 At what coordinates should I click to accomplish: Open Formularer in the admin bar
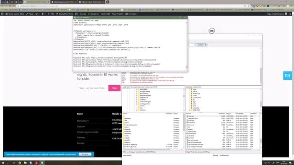[131, 14]
